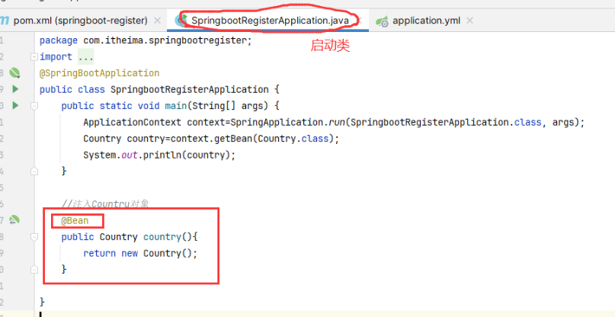Click the comment '//注入Country对象'
The height and width of the screenshot is (317, 615).
[x=104, y=204]
